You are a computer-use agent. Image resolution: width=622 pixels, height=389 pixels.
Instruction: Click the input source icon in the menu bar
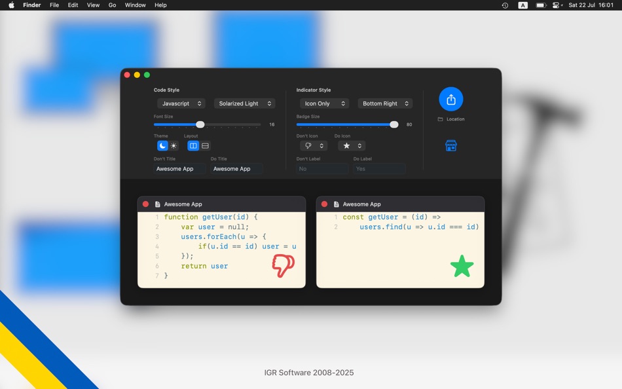[x=522, y=5]
